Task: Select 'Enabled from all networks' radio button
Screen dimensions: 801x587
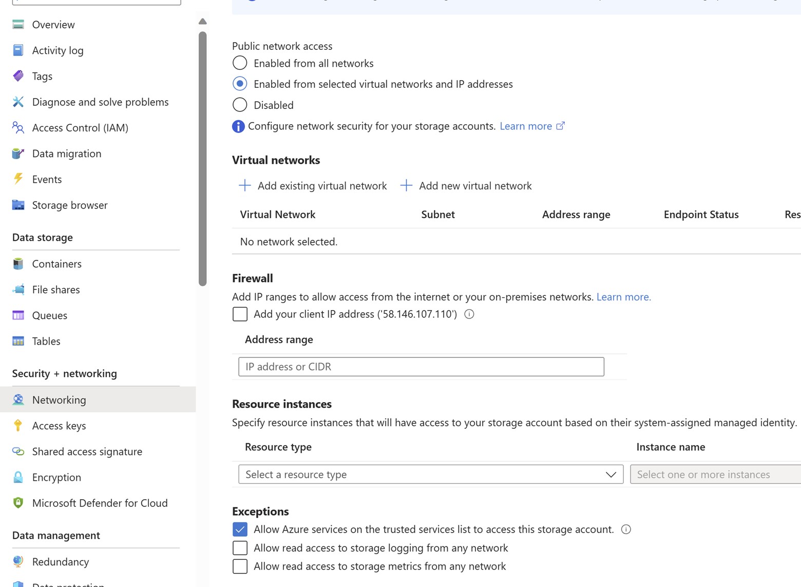Action: tap(240, 63)
